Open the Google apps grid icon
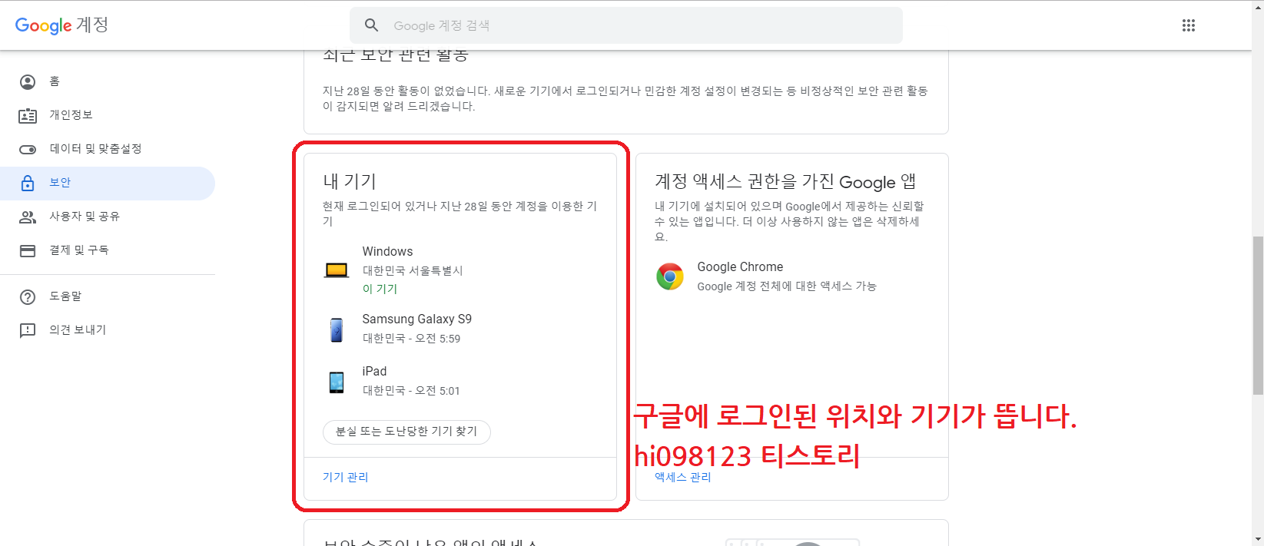Viewport: 1264px width, 546px height. pos(1188,25)
